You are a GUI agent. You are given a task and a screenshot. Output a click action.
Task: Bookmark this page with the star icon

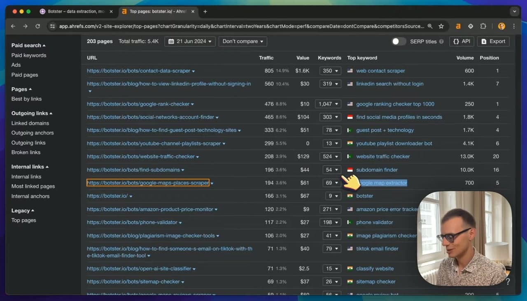[441, 26]
